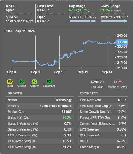Click the -13.2% Margin of Safety
Image resolution: width=133 pixels, height=154 pixels.
pyautogui.click(x=117, y=82)
